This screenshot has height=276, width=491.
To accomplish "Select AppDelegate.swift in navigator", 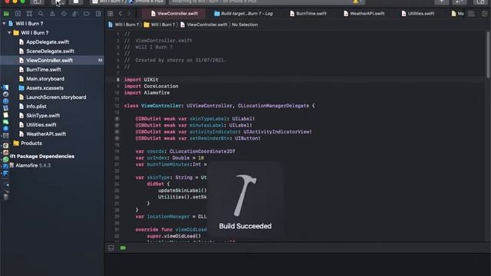I will [x=48, y=42].
